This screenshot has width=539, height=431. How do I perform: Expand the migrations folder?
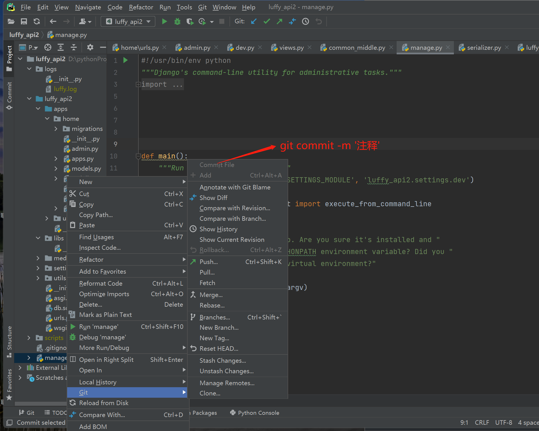tap(56, 129)
